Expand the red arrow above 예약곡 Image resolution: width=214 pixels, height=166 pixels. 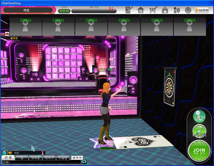coord(6,34)
